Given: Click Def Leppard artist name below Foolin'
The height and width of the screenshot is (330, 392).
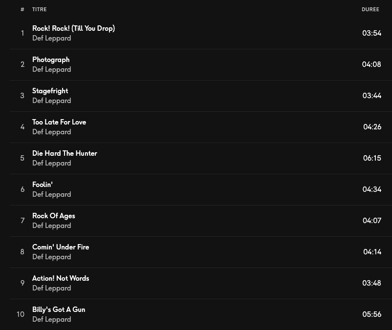Looking at the screenshot, I should 51,194.
